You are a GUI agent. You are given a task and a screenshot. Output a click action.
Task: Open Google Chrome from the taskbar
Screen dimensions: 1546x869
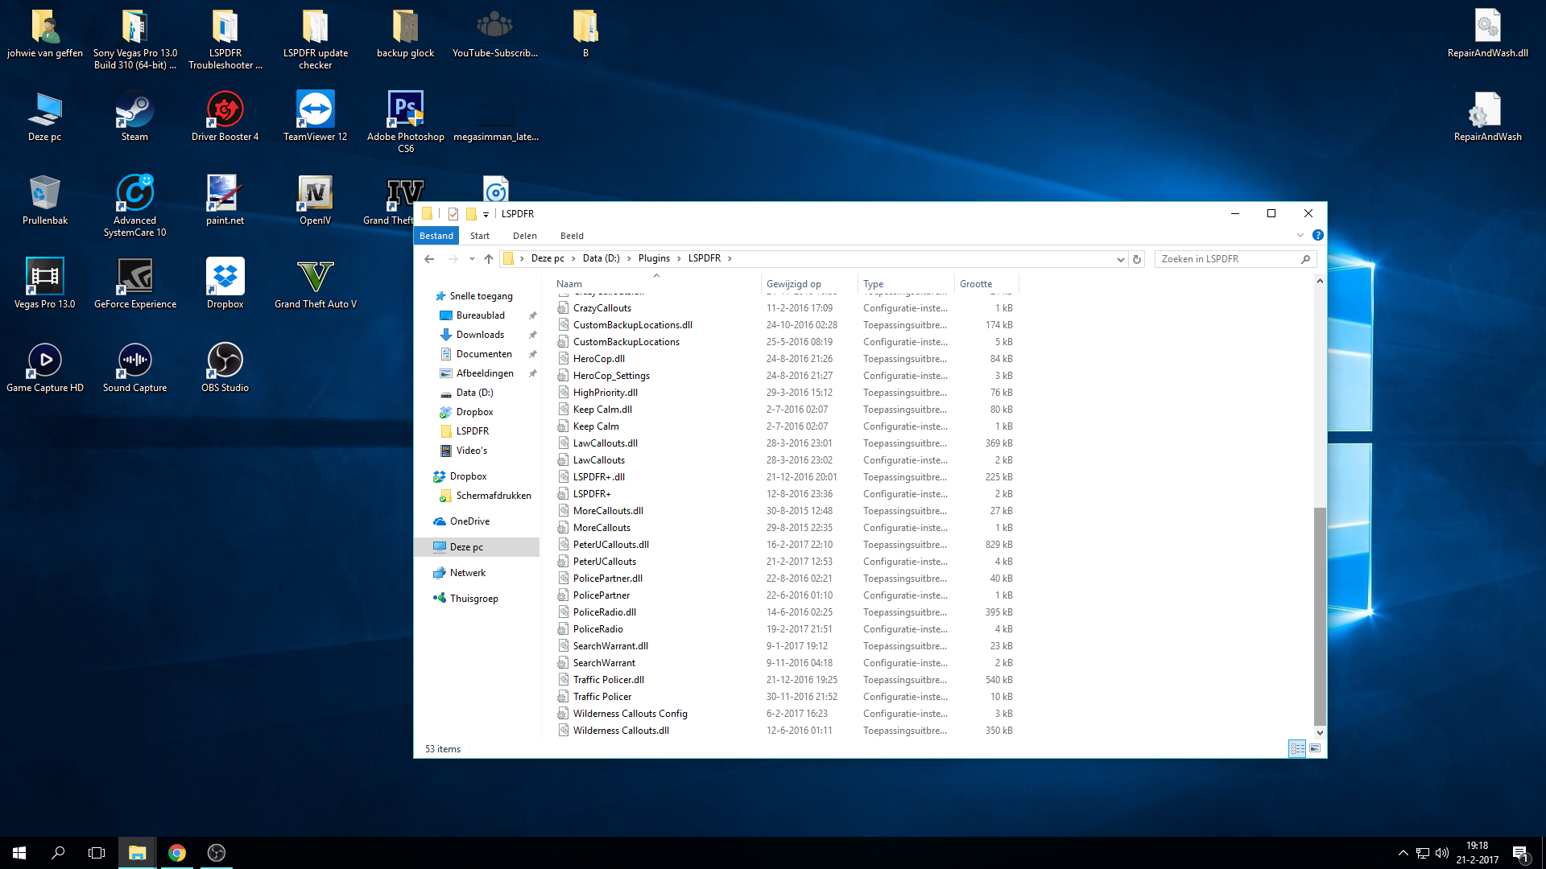177,853
